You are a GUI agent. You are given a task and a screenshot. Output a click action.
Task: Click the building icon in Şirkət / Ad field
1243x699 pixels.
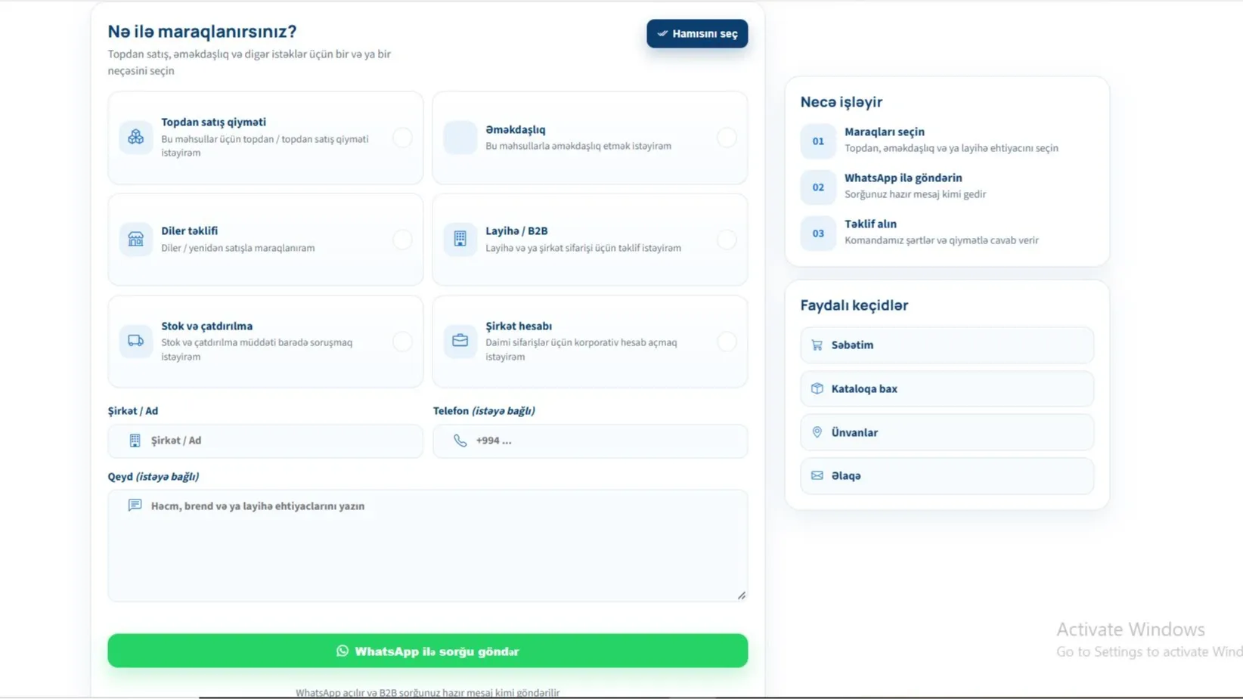tap(135, 441)
